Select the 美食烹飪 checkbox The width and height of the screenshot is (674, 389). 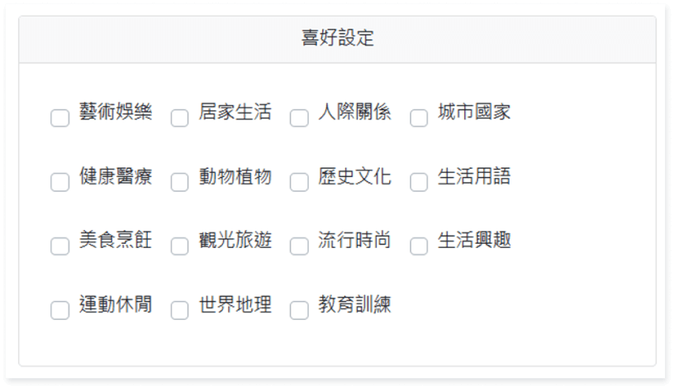click(59, 246)
